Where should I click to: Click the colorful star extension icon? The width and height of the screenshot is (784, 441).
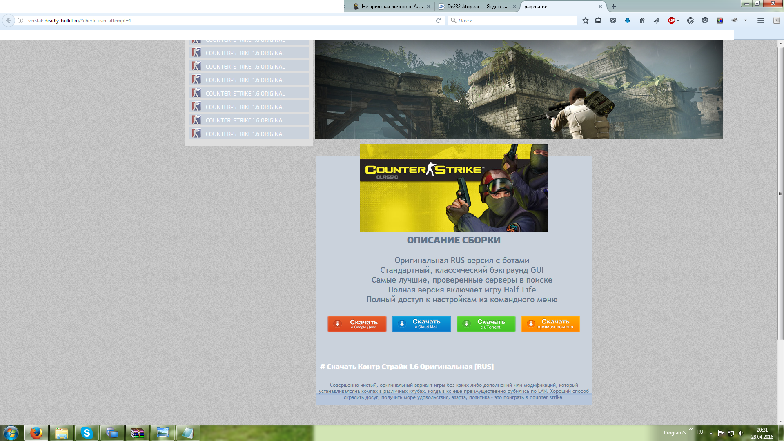[720, 20]
